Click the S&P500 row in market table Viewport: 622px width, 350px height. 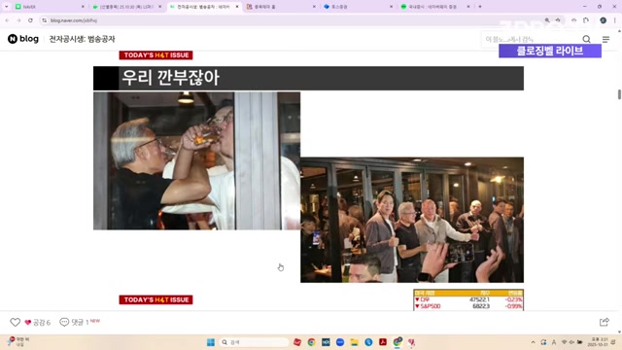pyautogui.click(x=468, y=306)
